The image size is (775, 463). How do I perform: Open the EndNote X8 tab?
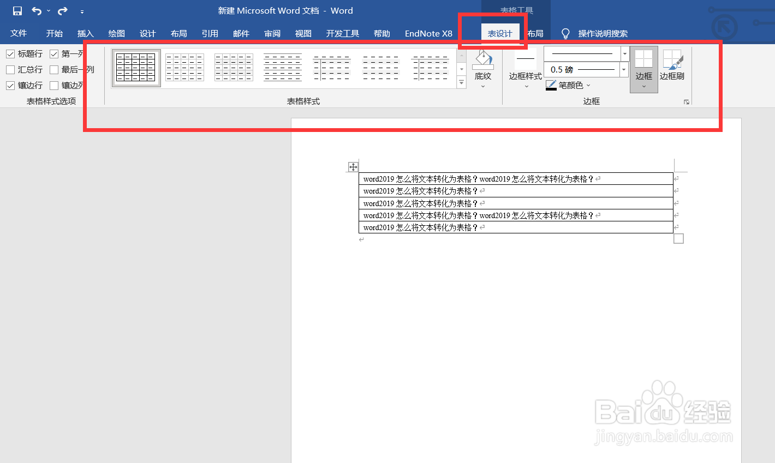point(428,33)
